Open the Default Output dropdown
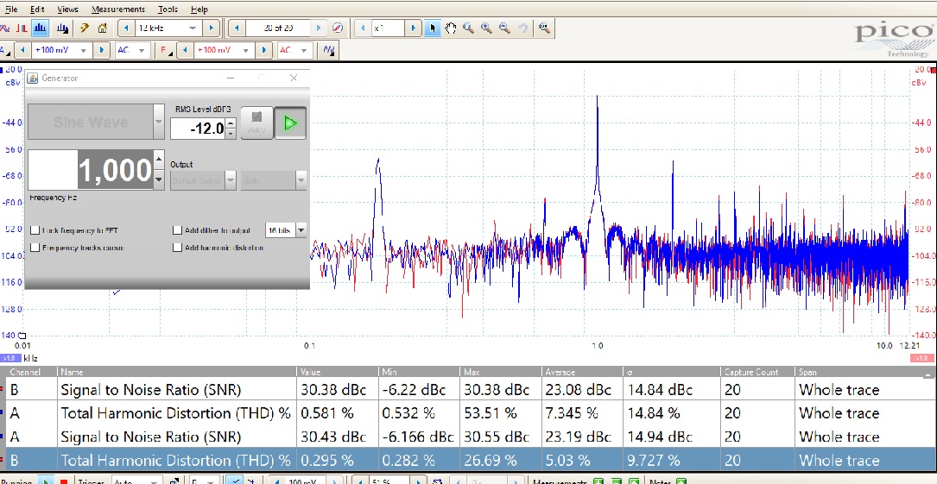 [x=231, y=180]
